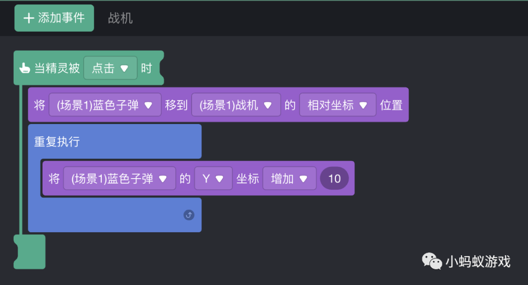The width and height of the screenshot is (528, 285).
Task: Select the 重复执行 loop block header
Action: point(56,142)
